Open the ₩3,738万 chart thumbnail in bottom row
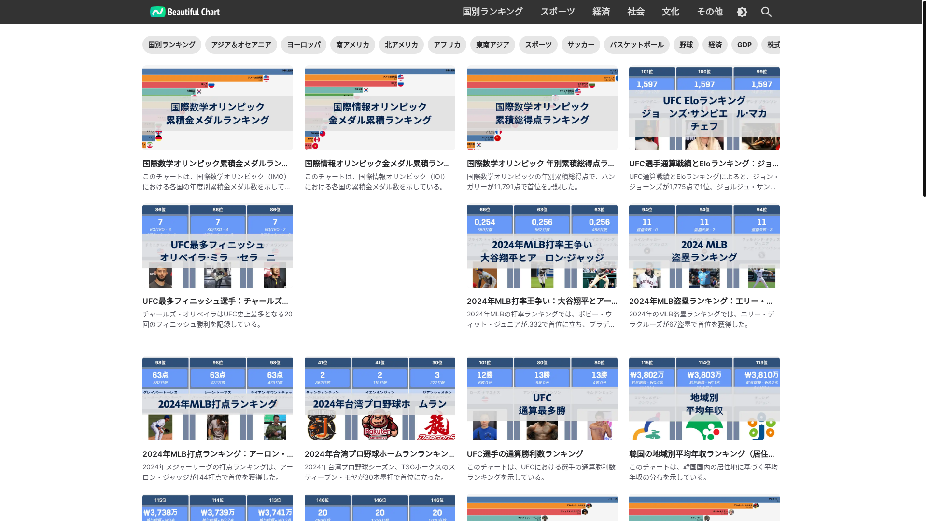Viewport: 927px width, 521px height. pos(218,508)
